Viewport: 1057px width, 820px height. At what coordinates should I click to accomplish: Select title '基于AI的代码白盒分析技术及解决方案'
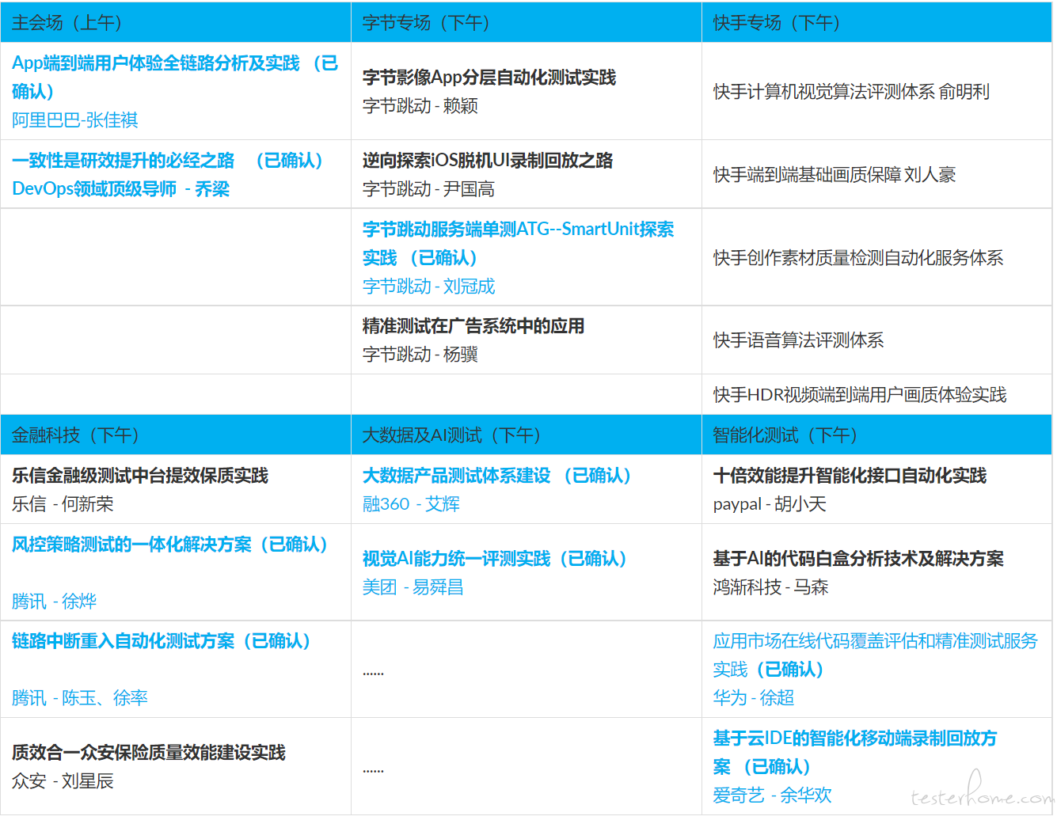click(x=858, y=559)
